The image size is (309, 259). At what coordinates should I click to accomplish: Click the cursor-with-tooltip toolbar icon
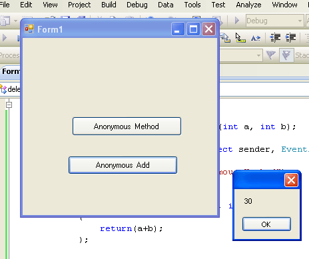pyautogui.click(x=240, y=38)
